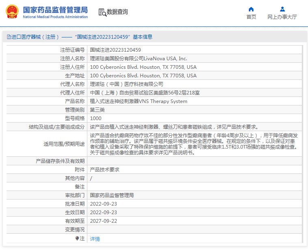Click the 有效期至 label

click(75, 221)
